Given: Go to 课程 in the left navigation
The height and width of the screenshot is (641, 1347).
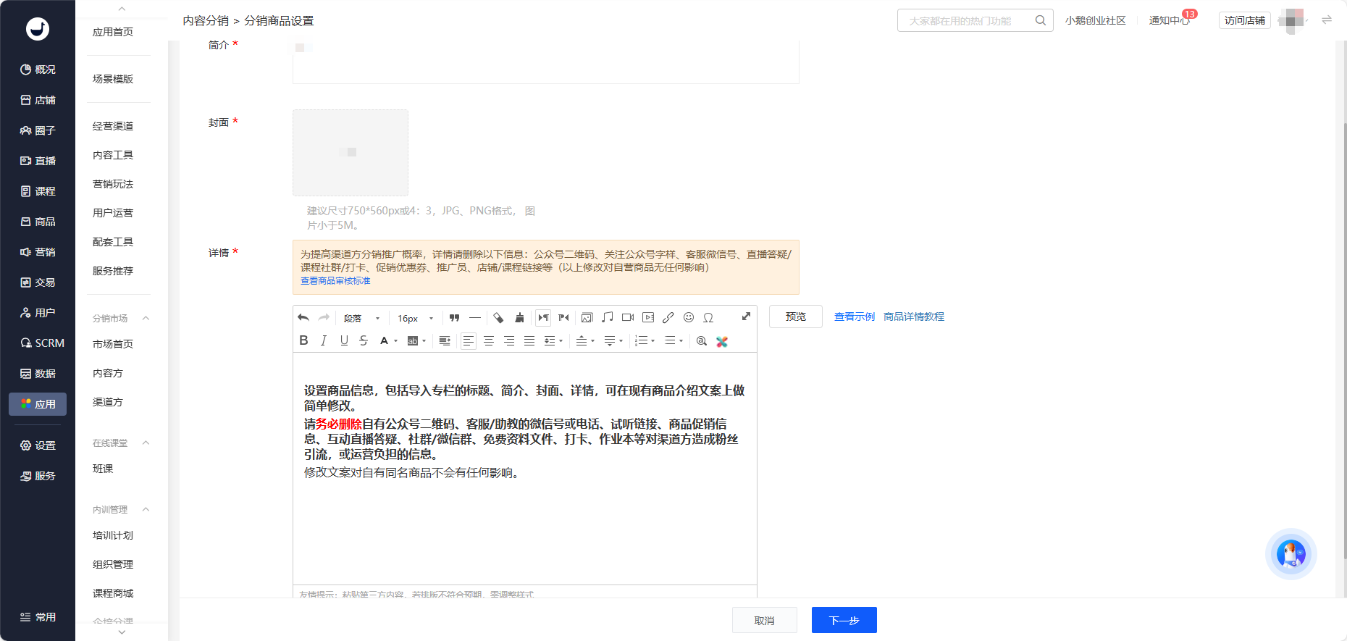Looking at the screenshot, I should pyautogui.click(x=38, y=191).
